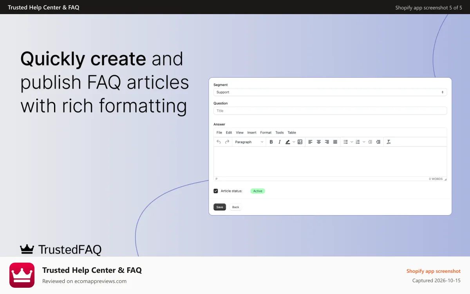Clear text formatting
Viewport: 470px width, 294px height.
pos(389,142)
